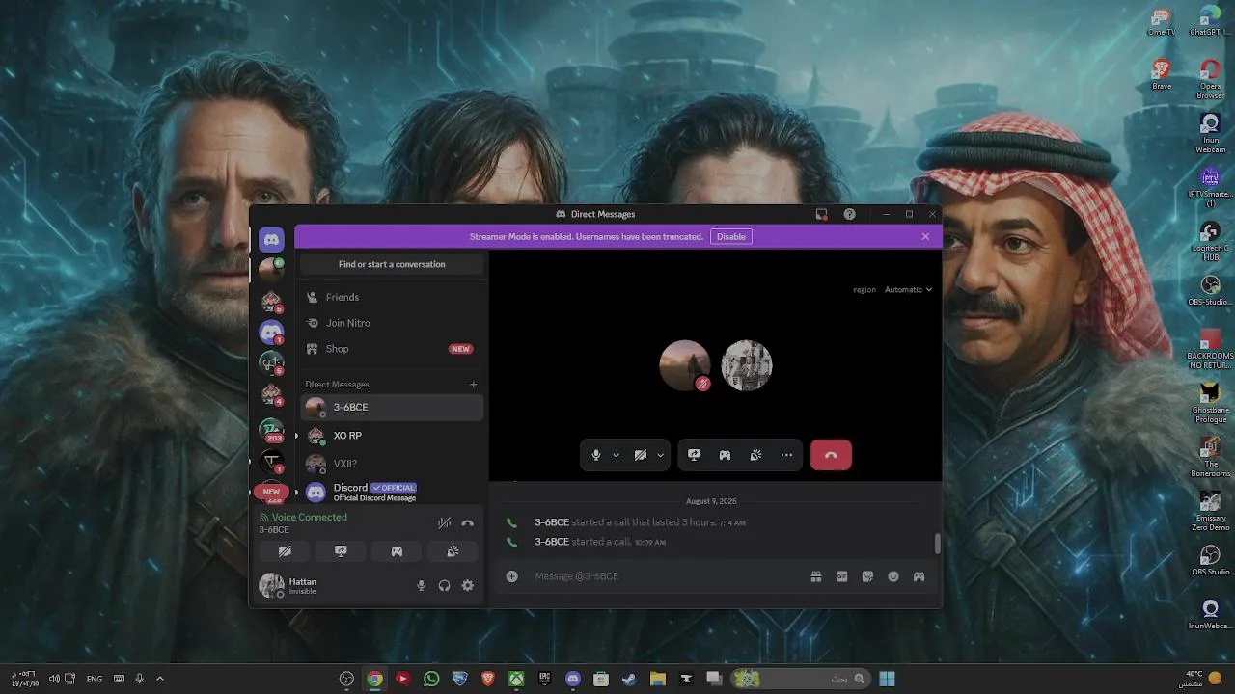This screenshot has width=1235, height=694.
Task: Open Friends list
Action: (x=391, y=297)
